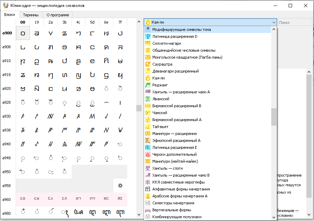Choose Чамский in the dropdown list

tap(160, 113)
